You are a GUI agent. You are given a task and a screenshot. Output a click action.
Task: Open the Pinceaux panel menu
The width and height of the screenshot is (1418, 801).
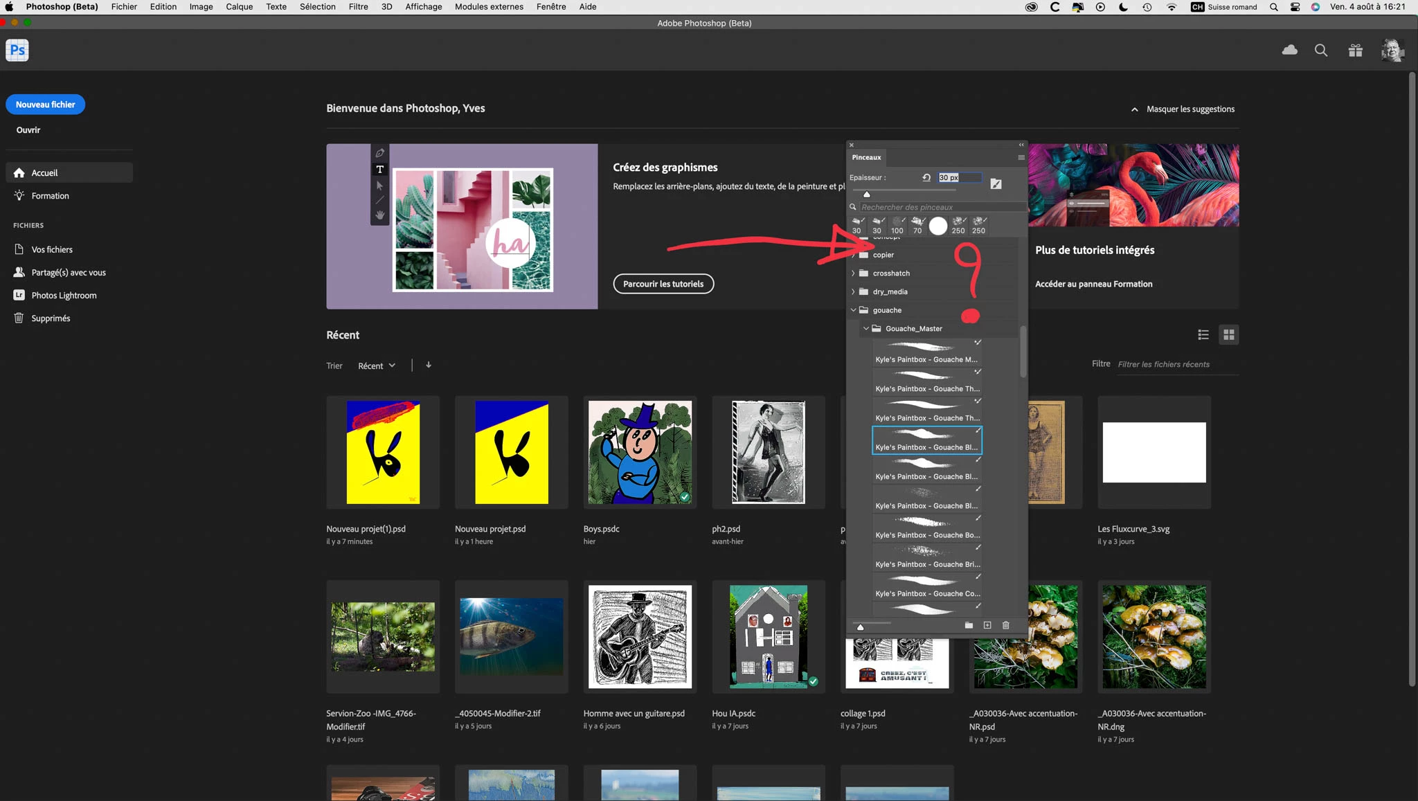(1021, 157)
